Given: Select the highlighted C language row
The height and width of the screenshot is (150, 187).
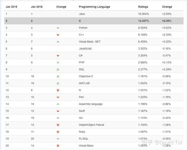Looking at the screenshot, I should pyautogui.click(x=93, y=21).
